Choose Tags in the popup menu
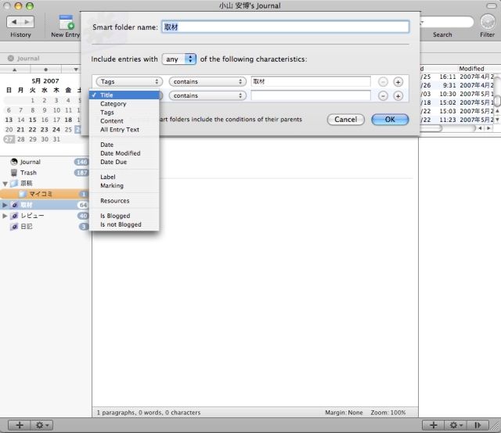 tap(124, 113)
